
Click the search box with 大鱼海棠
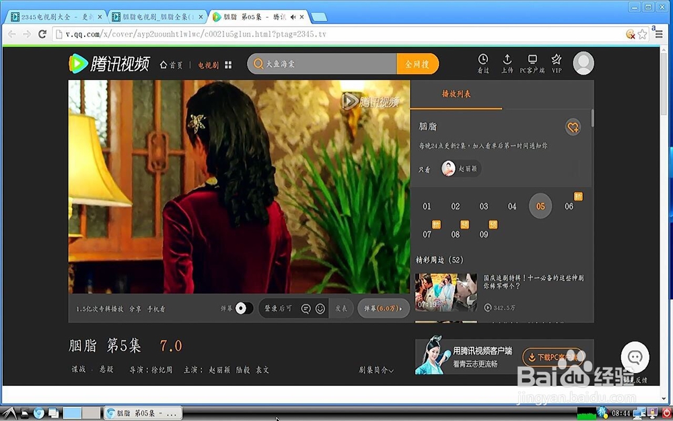click(322, 64)
